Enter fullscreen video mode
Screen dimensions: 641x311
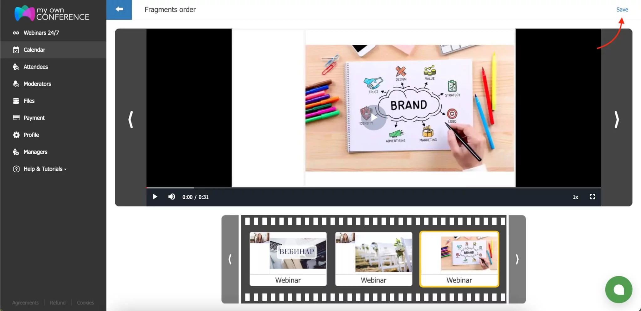[592, 196]
